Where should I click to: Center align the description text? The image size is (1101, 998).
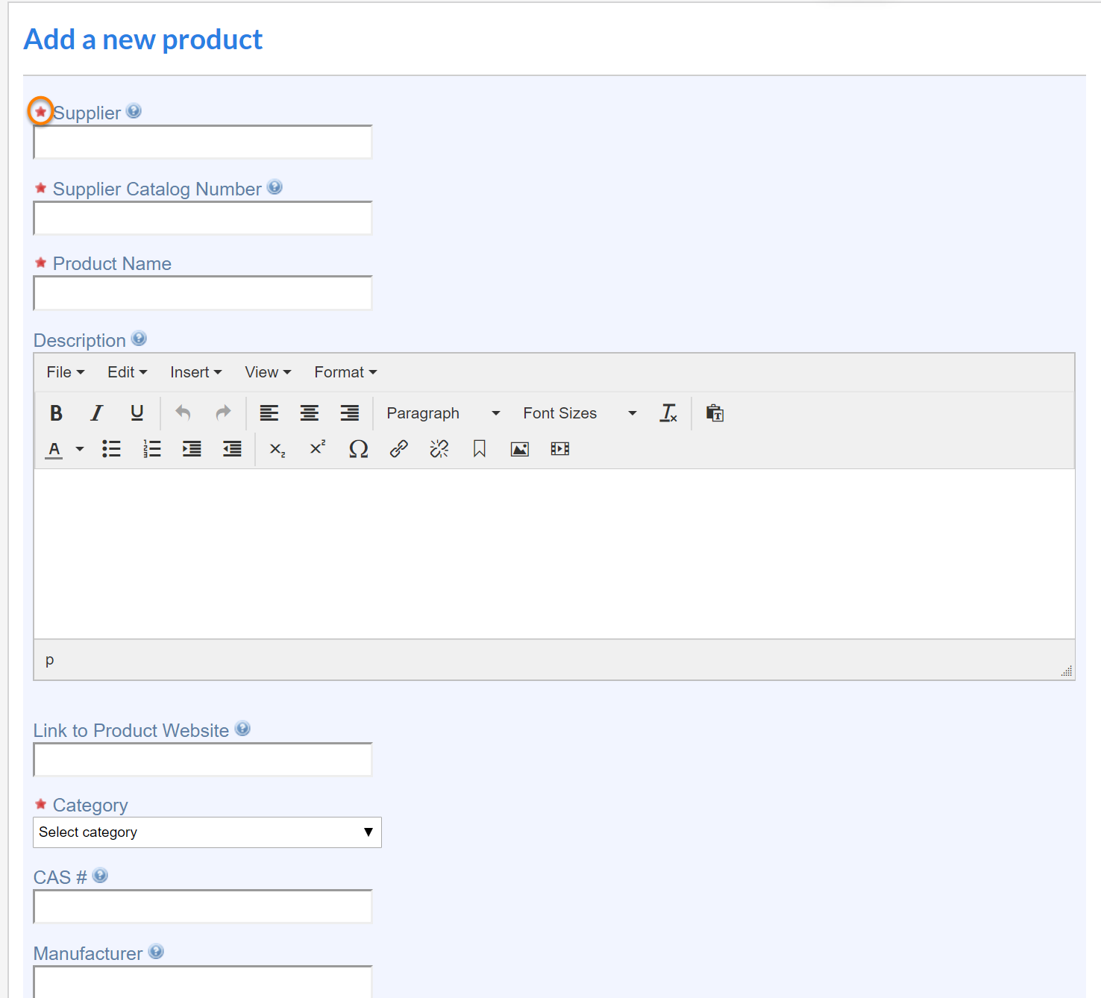pos(309,413)
